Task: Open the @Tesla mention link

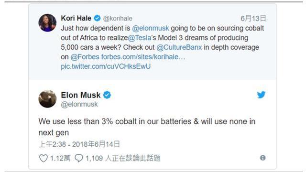Action: tap(140, 38)
